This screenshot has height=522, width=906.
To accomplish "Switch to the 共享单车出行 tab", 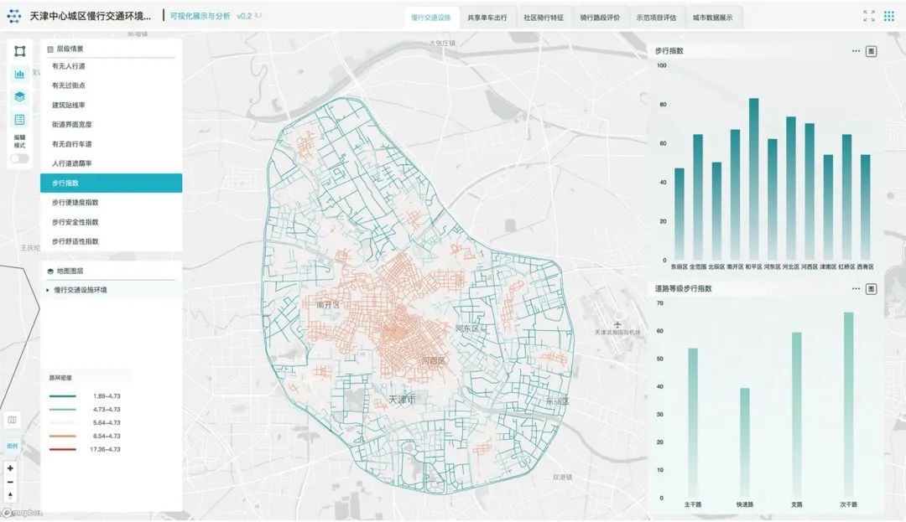I will pyautogui.click(x=487, y=18).
